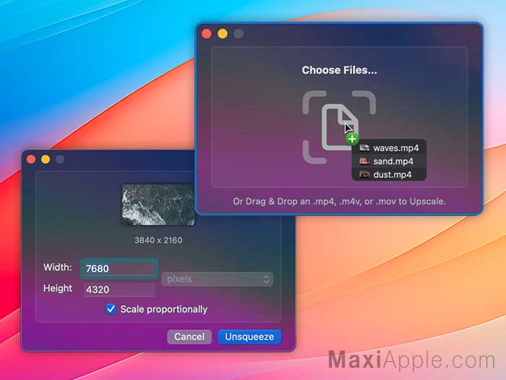The height and width of the screenshot is (380, 506).
Task: Click the Height label
Action: (x=57, y=288)
